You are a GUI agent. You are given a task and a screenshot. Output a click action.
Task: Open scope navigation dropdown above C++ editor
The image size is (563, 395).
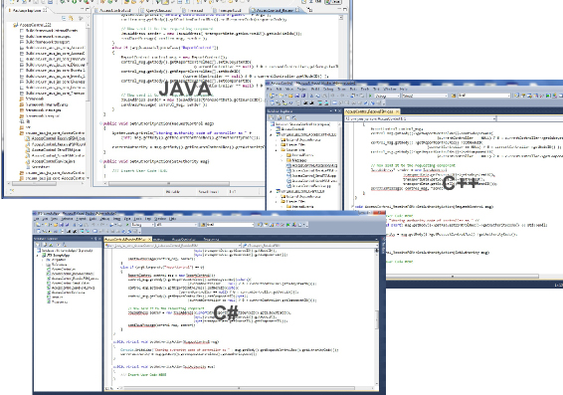point(420,118)
